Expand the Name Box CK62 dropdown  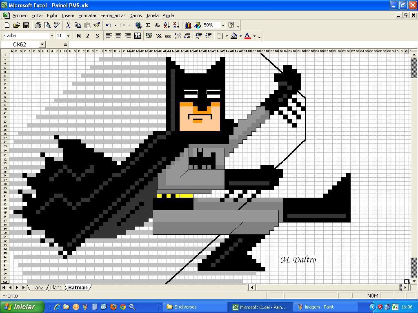coord(42,44)
